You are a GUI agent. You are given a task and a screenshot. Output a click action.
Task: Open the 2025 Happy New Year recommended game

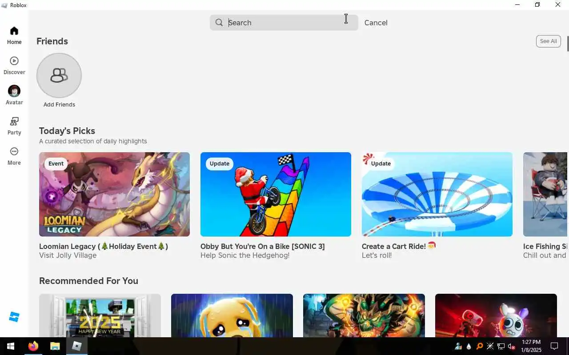pos(100,316)
